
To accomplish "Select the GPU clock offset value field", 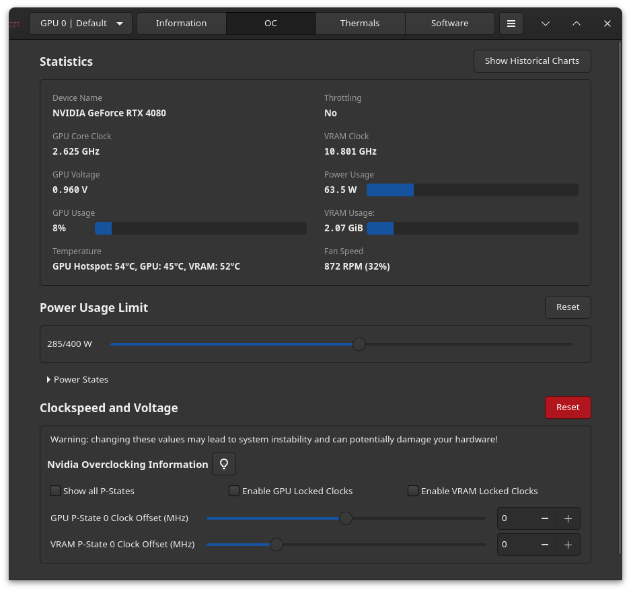I will coord(515,518).
